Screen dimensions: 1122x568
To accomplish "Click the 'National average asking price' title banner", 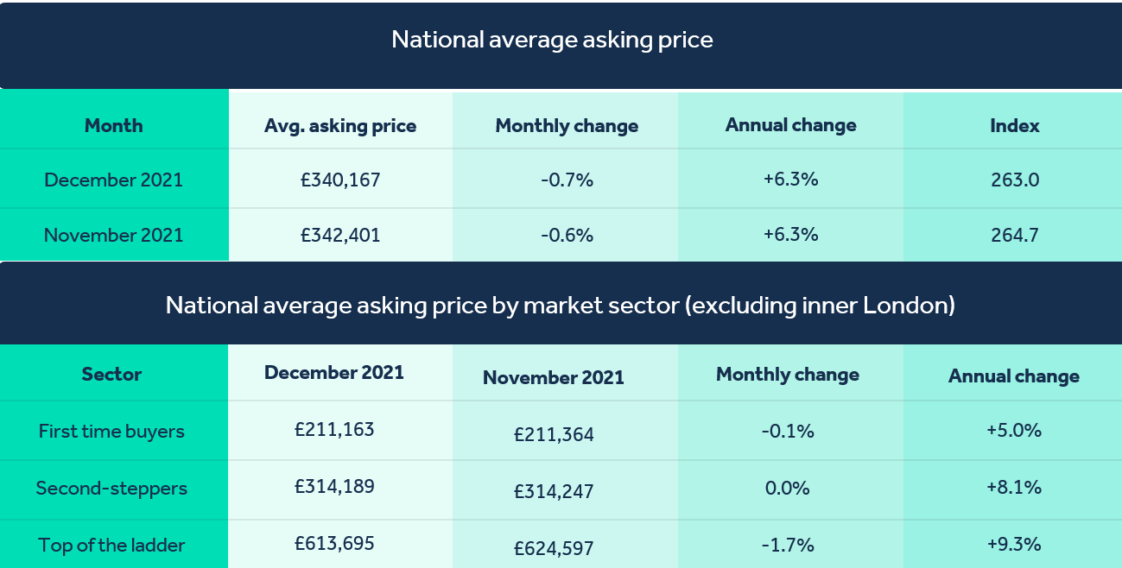I will (x=552, y=41).
